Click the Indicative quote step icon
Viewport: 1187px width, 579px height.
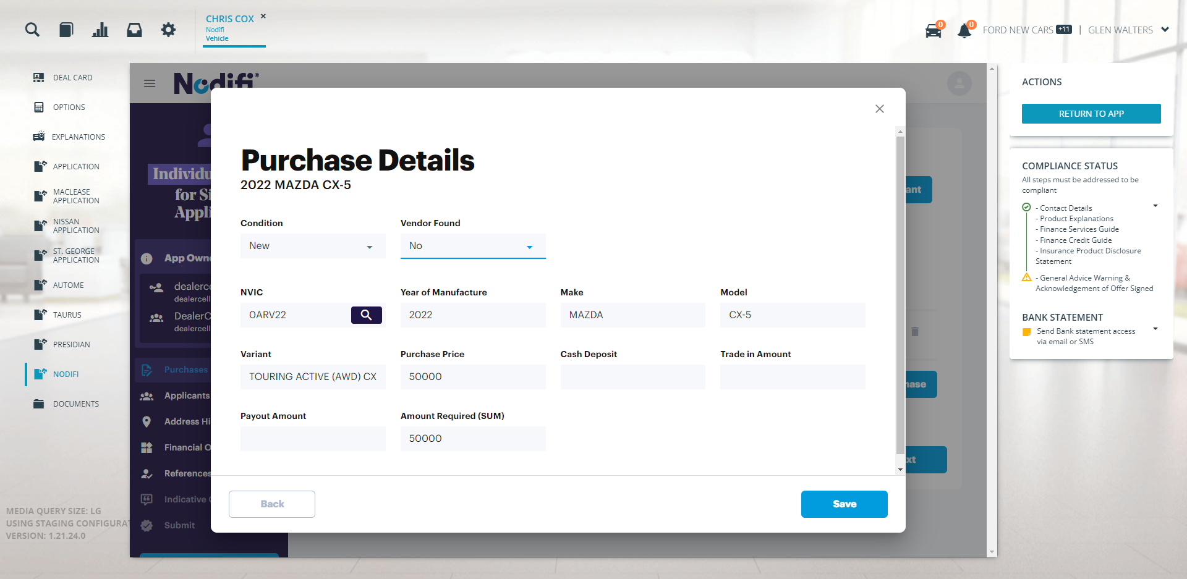click(x=147, y=499)
